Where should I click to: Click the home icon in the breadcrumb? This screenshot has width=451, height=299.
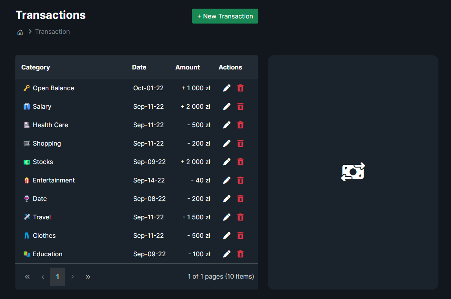coord(20,32)
